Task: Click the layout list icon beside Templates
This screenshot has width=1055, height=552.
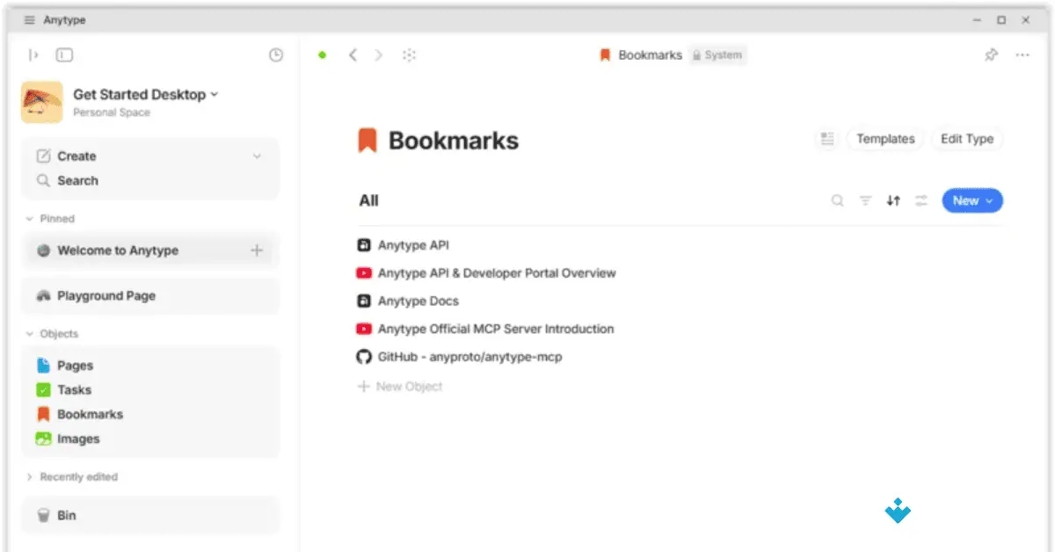Action: [x=826, y=139]
